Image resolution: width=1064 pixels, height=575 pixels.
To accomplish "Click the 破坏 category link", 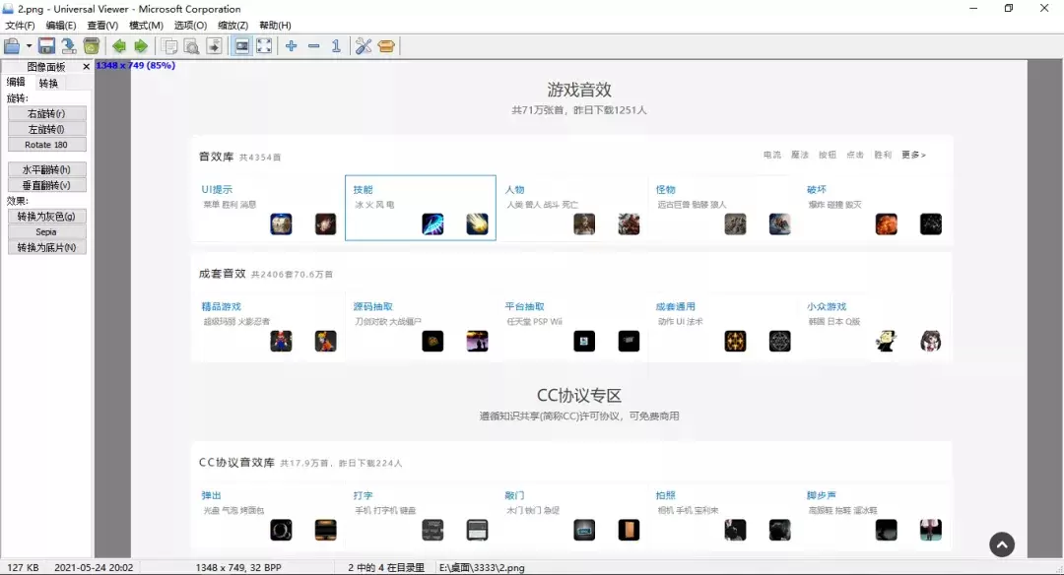I will [x=817, y=189].
